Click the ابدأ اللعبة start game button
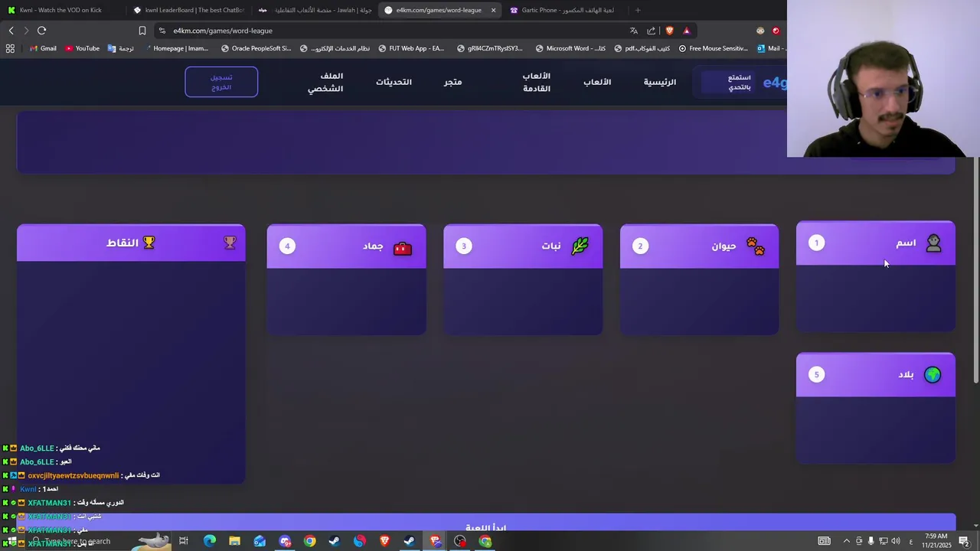980x551 pixels. pyautogui.click(x=486, y=523)
